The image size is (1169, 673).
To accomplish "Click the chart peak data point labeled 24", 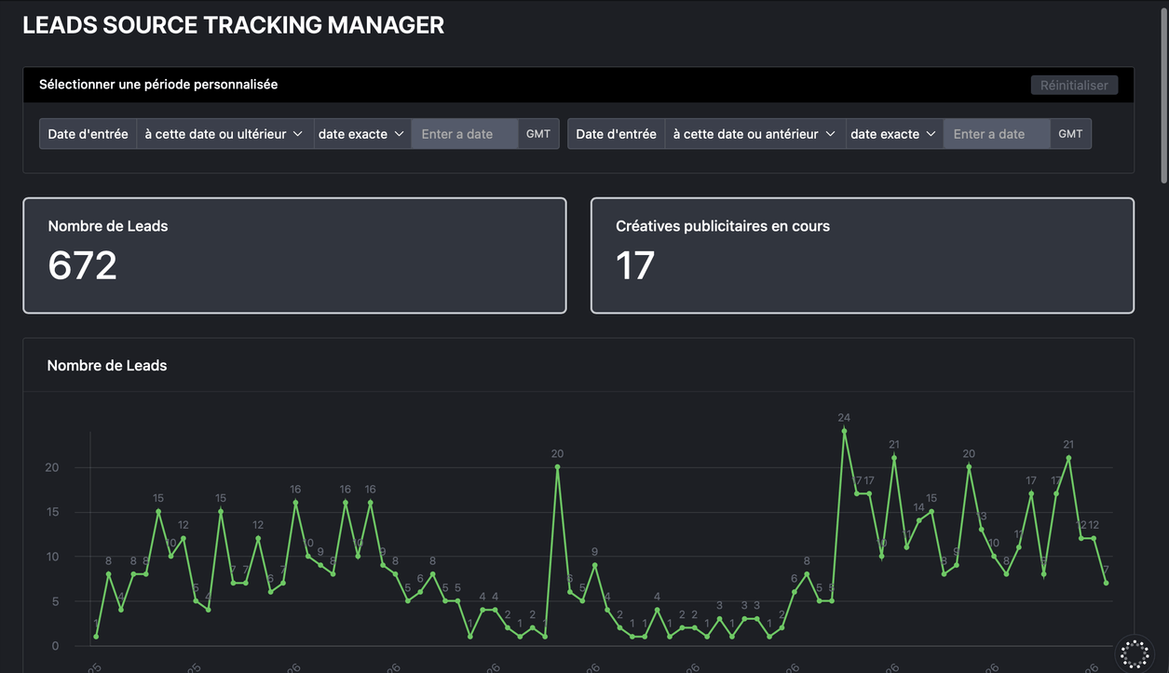I will tap(844, 431).
